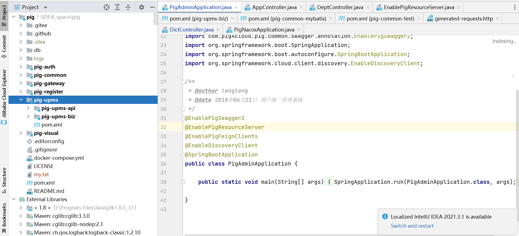Select README.md file
The width and height of the screenshot is (519, 236).
(49, 191)
